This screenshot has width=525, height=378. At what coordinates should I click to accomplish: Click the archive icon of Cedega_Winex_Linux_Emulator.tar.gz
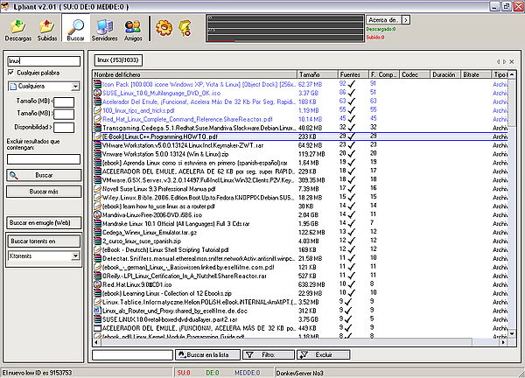[97, 233]
